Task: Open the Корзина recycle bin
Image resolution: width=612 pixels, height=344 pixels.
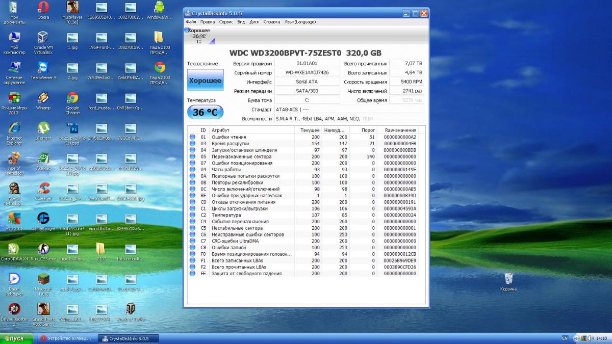Action: (x=508, y=279)
